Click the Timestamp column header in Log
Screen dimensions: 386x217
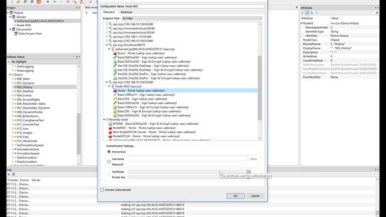pos(13,180)
